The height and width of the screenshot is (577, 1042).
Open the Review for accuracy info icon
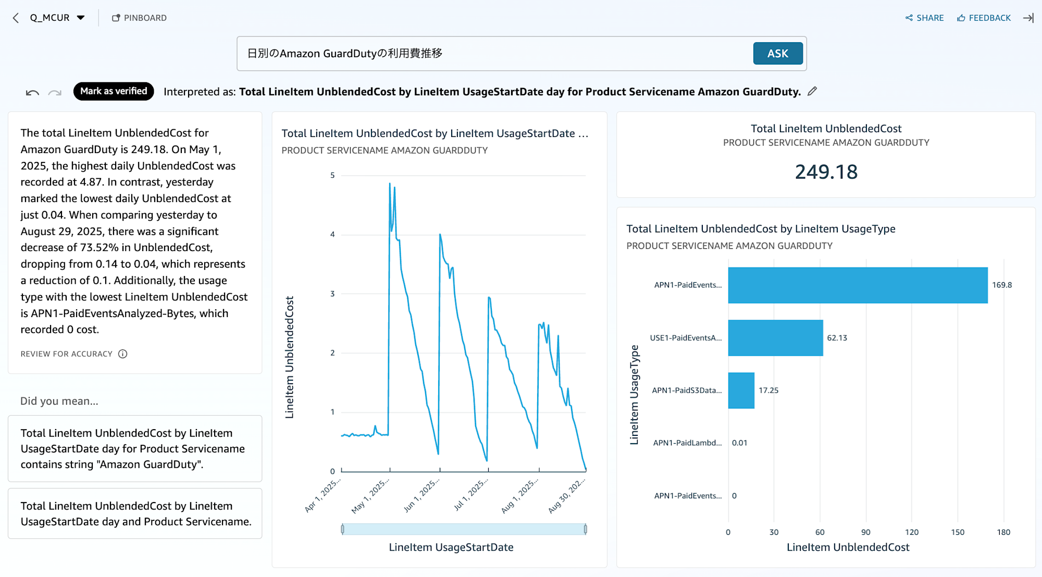tap(123, 354)
